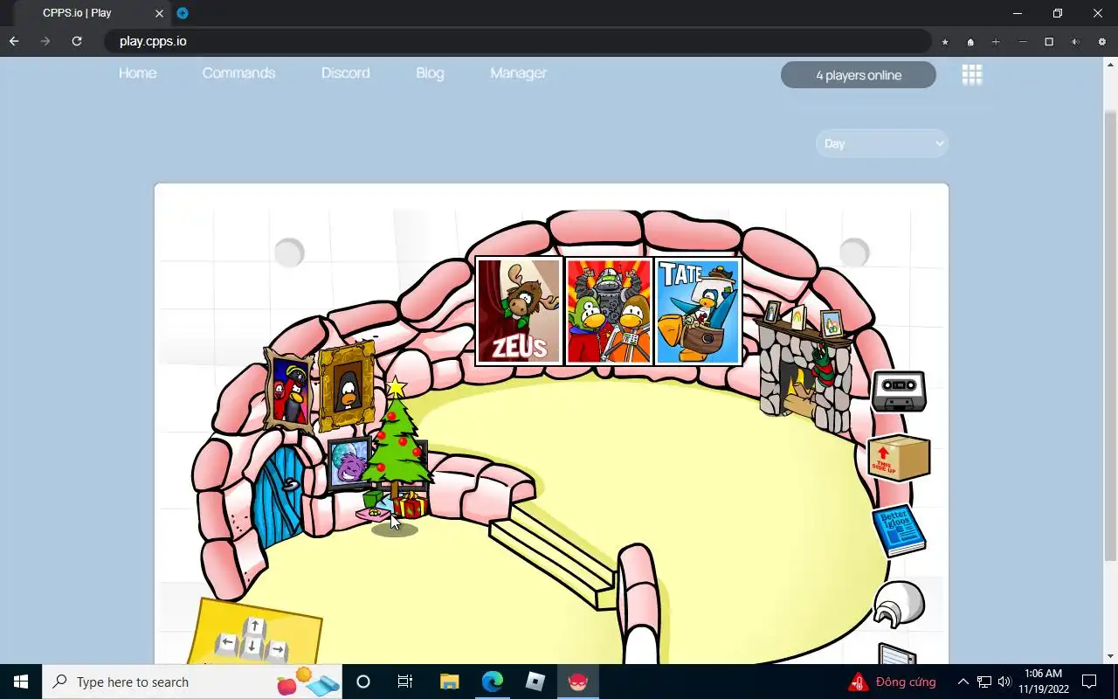Click the pink item under cursor
Image resolution: width=1118 pixels, height=699 pixels.
pyautogui.click(x=373, y=515)
